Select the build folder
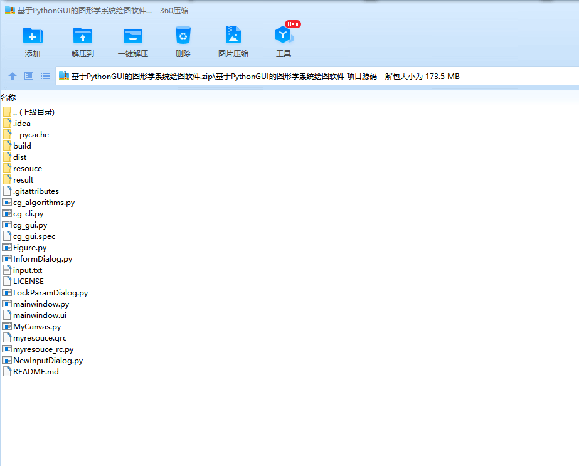 [x=17, y=146]
